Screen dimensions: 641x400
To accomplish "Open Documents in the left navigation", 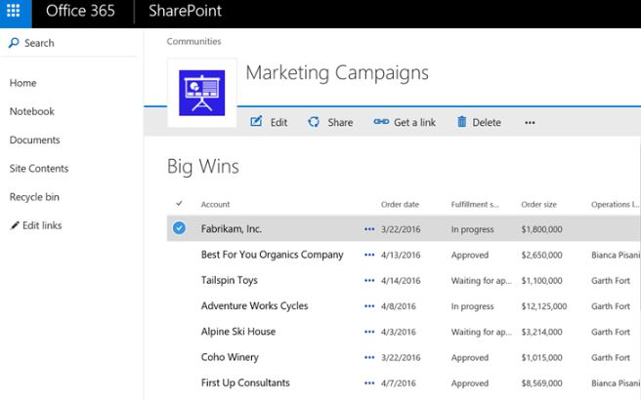I will click(35, 140).
